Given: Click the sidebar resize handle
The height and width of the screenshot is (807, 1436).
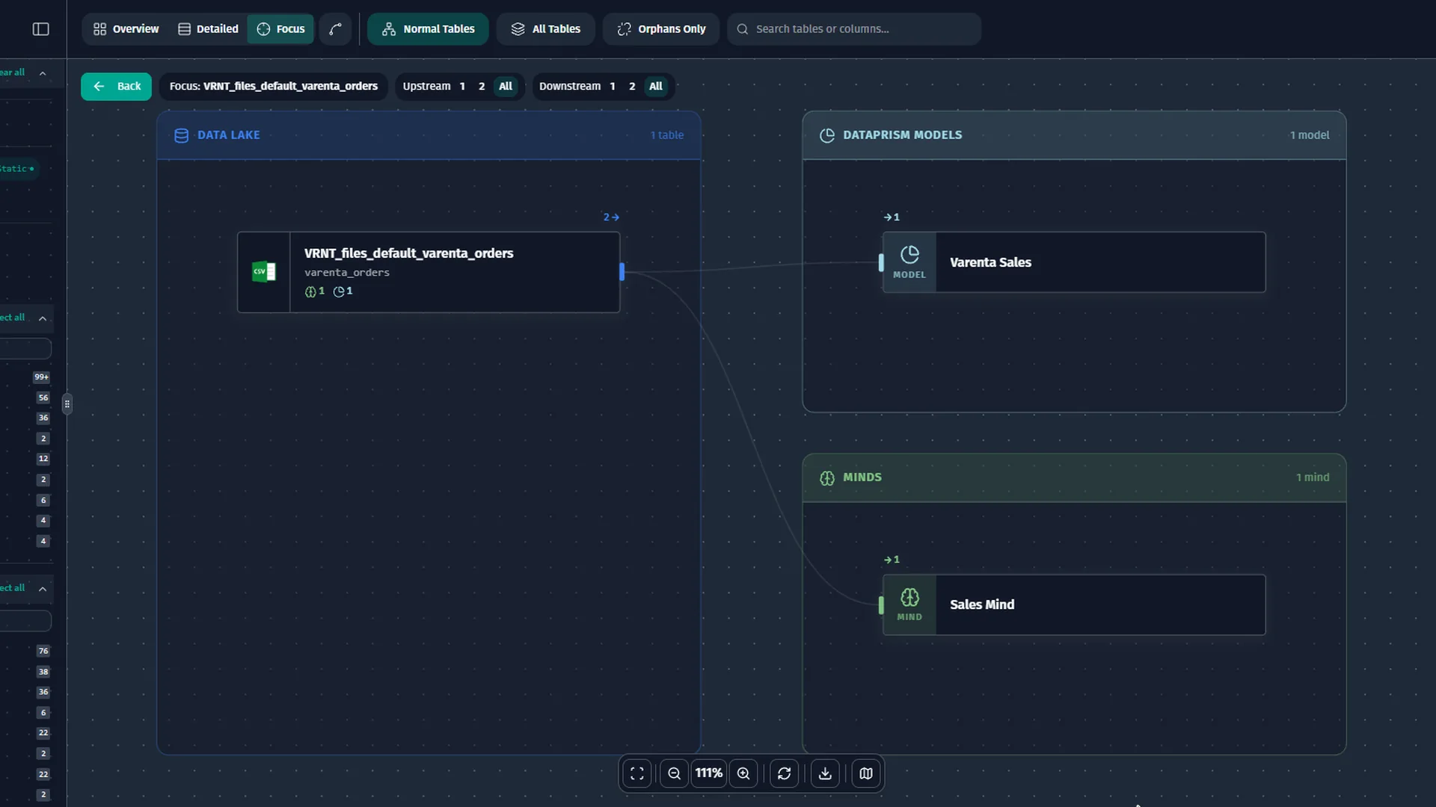Looking at the screenshot, I should 67,404.
